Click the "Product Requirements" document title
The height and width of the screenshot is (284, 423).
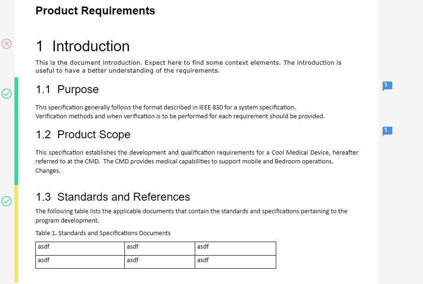click(x=95, y=11)
